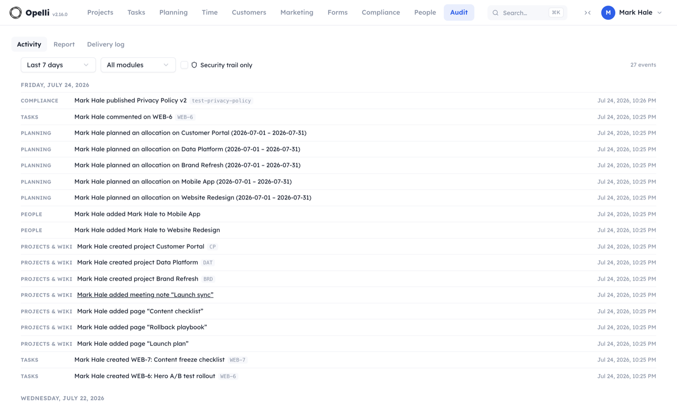Open the People section
Image resolution: width=677 pixels, height=404 pixels.
pyautogui.click(x=425, y=12)
